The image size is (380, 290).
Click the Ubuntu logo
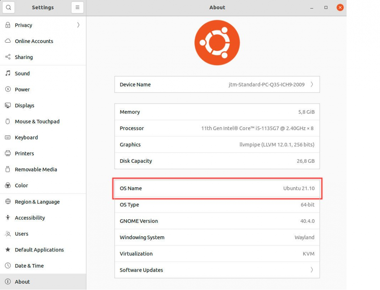pos(217,43)
